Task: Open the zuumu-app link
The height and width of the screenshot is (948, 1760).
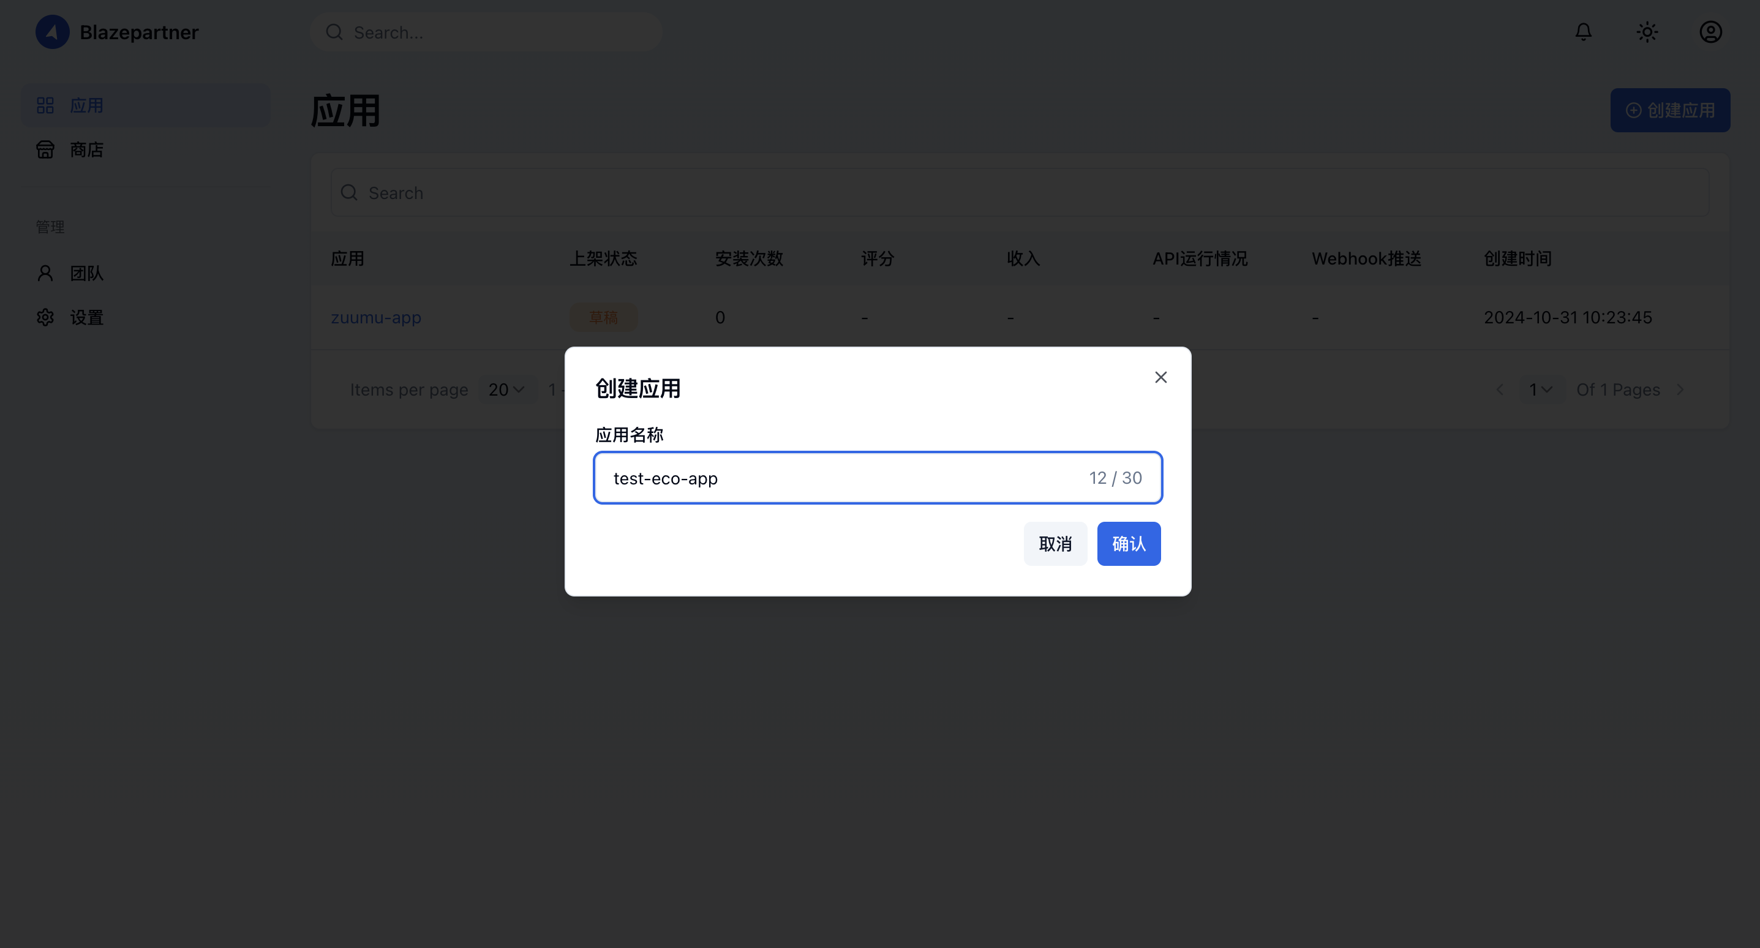Action: 376,317
